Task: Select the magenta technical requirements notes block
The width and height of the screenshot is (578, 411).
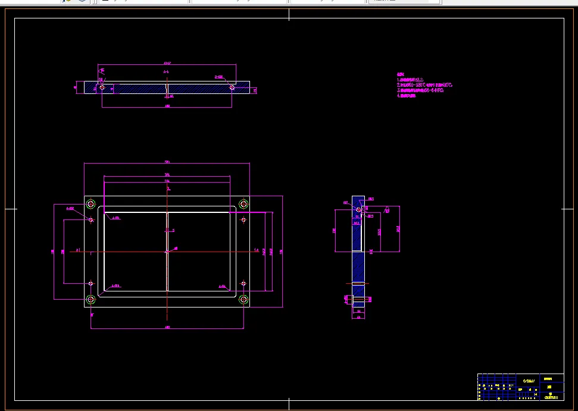Action: [x=424, y=85]
